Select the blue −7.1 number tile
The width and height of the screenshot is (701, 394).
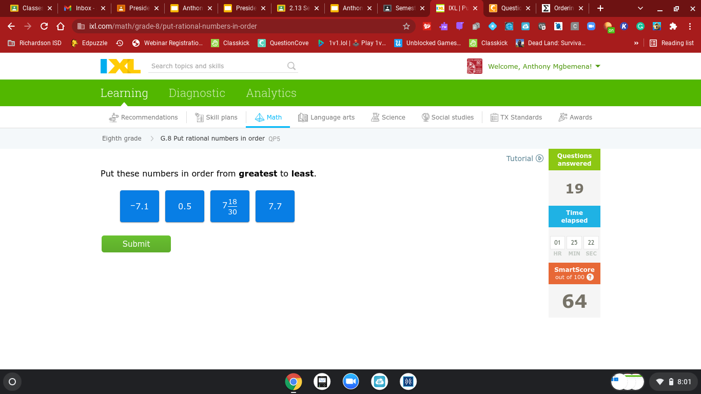tap(140, 206)
